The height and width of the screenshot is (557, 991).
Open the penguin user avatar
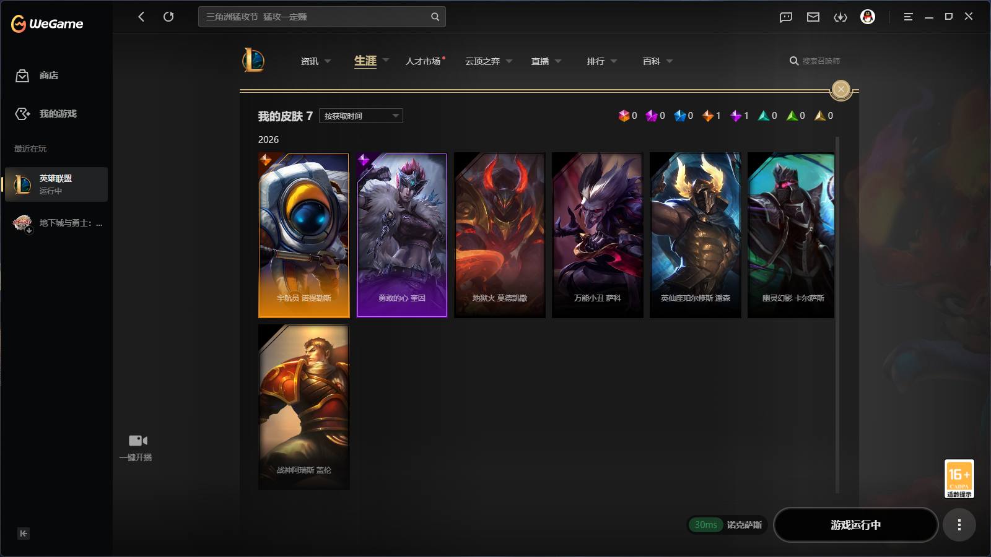[x=868, y=17]
